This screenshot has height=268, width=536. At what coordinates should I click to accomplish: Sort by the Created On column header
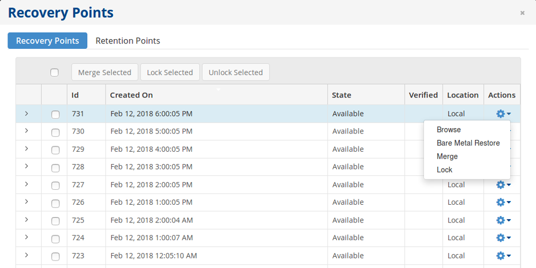click(131, 95)
